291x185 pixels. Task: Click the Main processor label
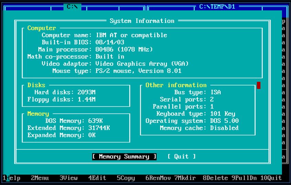[65, 49]
